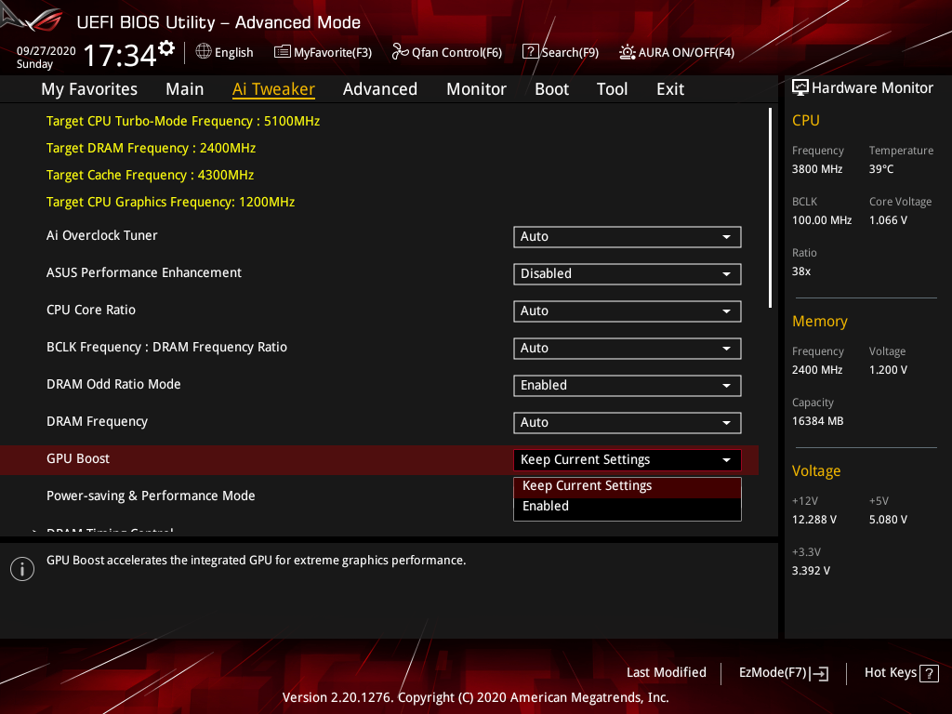Click the gear icon next to the clock
The height and width of the screenshot is (714, 952).
166,48
